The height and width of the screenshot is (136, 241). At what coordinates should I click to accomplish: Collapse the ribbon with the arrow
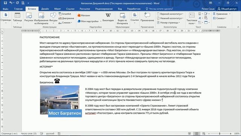(238, 27)
